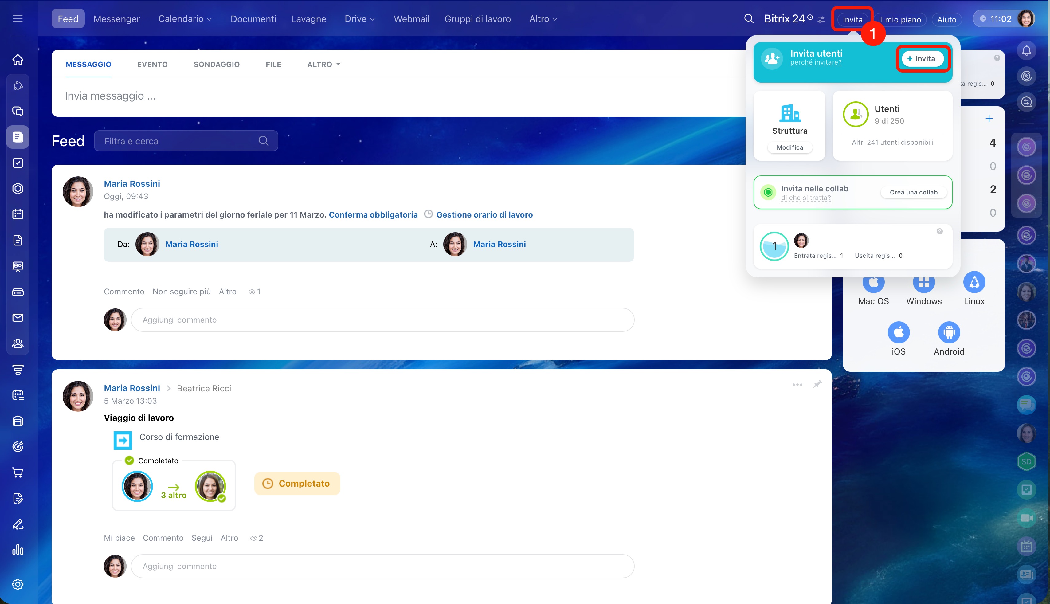The image size is (1050, 604).
Task: Click the home icon in left sidebar
Action: point(18,60)
